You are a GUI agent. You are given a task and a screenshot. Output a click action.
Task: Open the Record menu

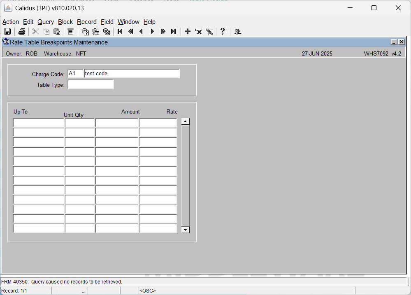(87, 22)
